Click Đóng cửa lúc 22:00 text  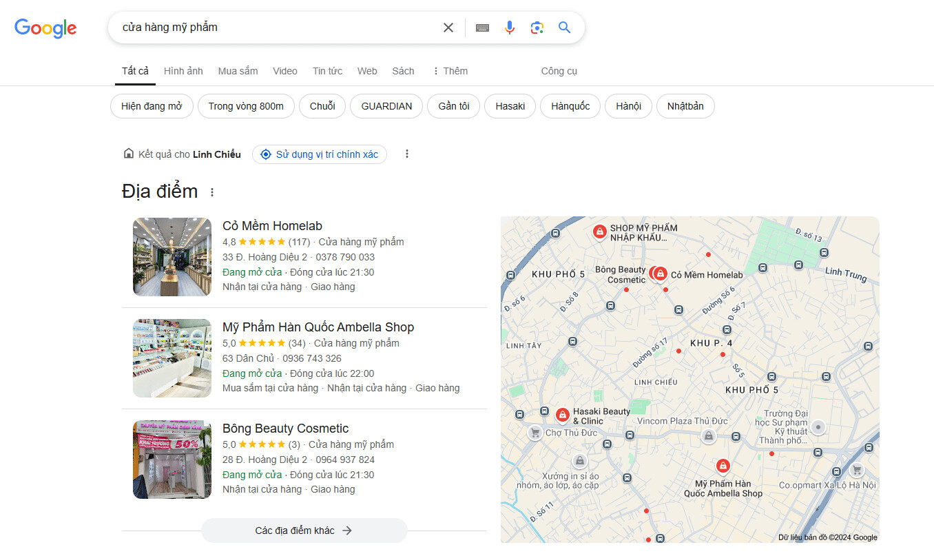[332, 373]
